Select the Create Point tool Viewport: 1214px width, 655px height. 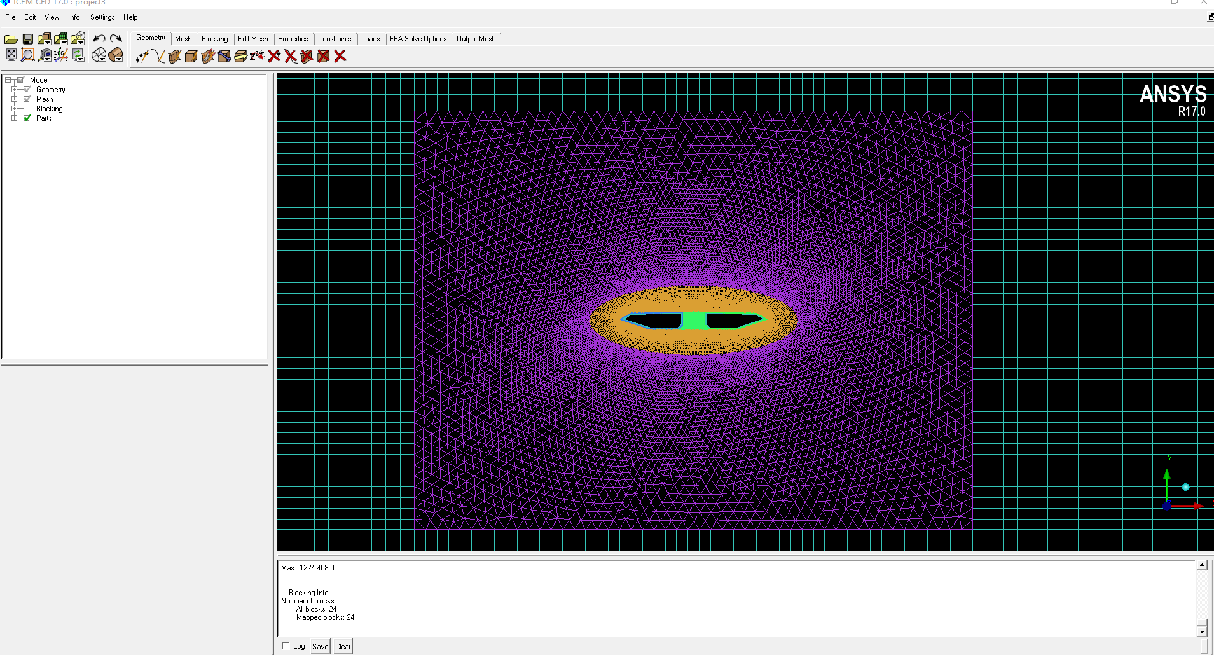tap(142, 57)
